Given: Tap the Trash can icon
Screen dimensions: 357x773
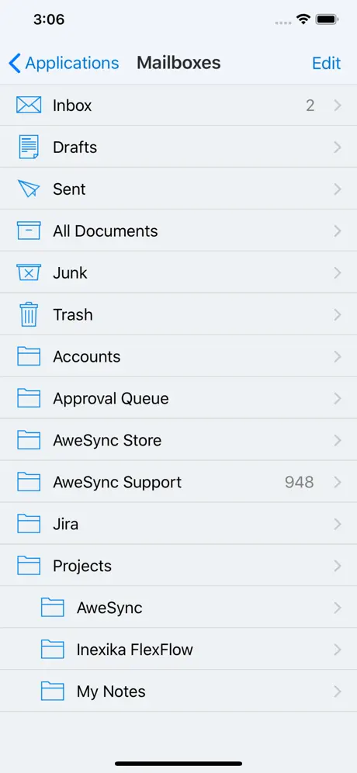Looking at the screenshot, I should coord(29,314).
